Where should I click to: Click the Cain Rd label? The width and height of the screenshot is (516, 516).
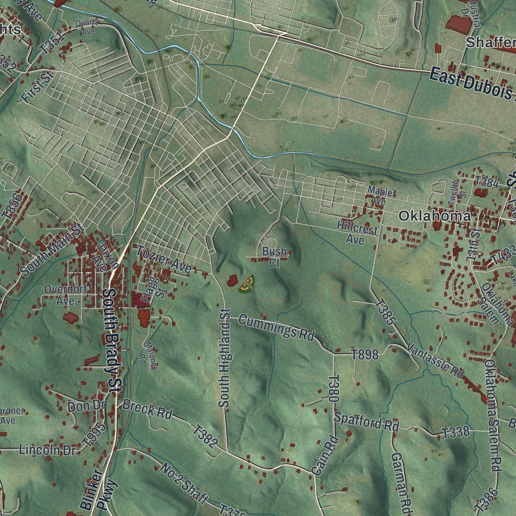pyautogui.click(x=324, y=456)
